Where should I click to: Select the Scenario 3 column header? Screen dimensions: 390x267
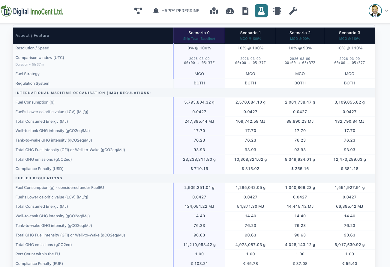(x=349, y=36)
